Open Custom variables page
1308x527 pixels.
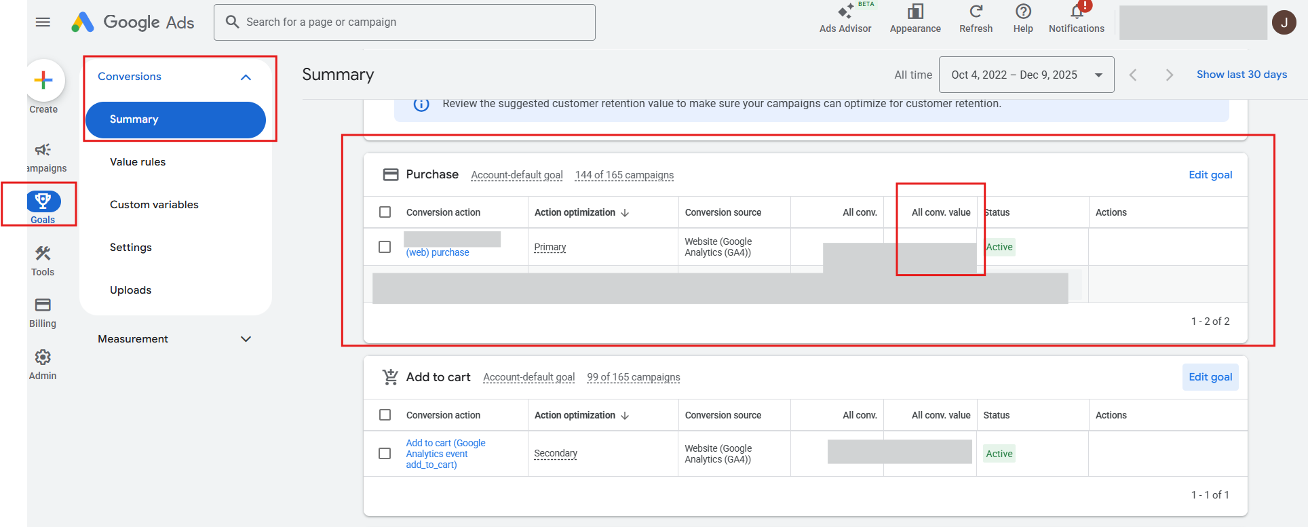click(154, 205)
